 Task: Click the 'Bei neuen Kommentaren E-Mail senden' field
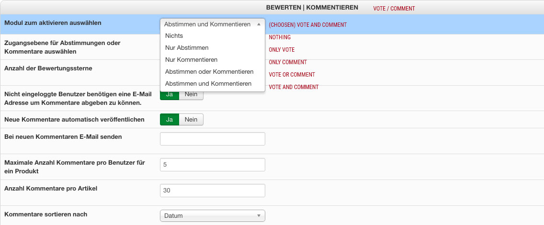[x=212, y=139]
